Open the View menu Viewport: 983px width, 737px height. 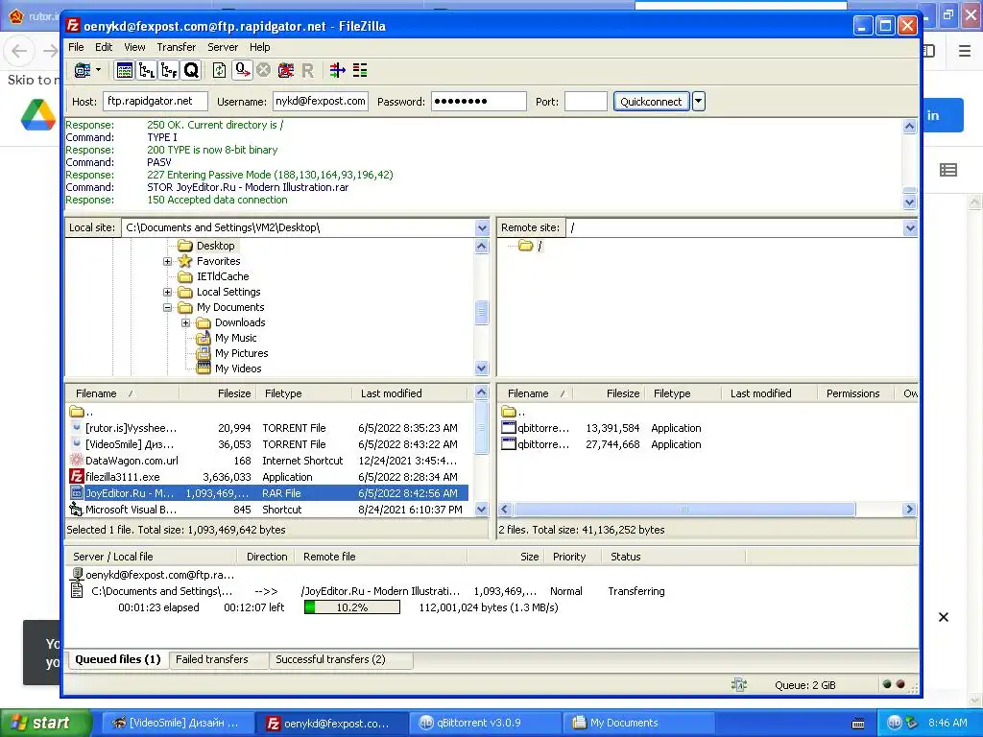click(x=134, y=47)
